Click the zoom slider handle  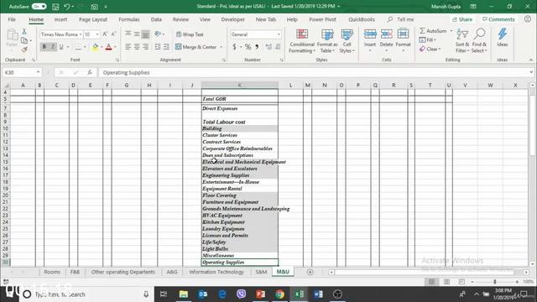pos(494,282)
